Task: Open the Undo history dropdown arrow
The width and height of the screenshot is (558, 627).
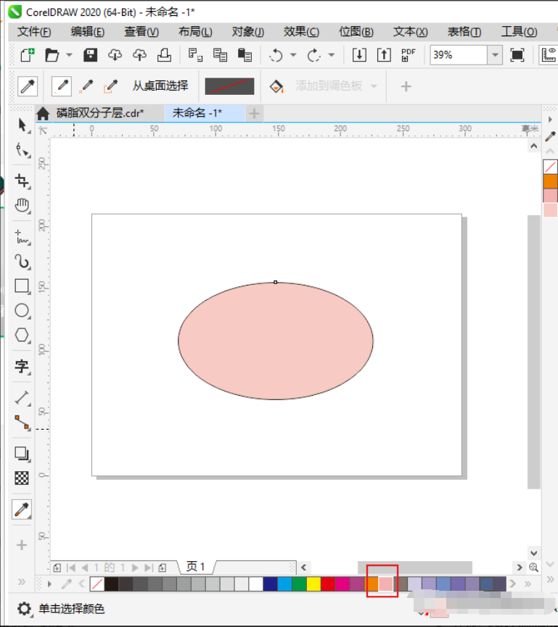Action: 293,55
